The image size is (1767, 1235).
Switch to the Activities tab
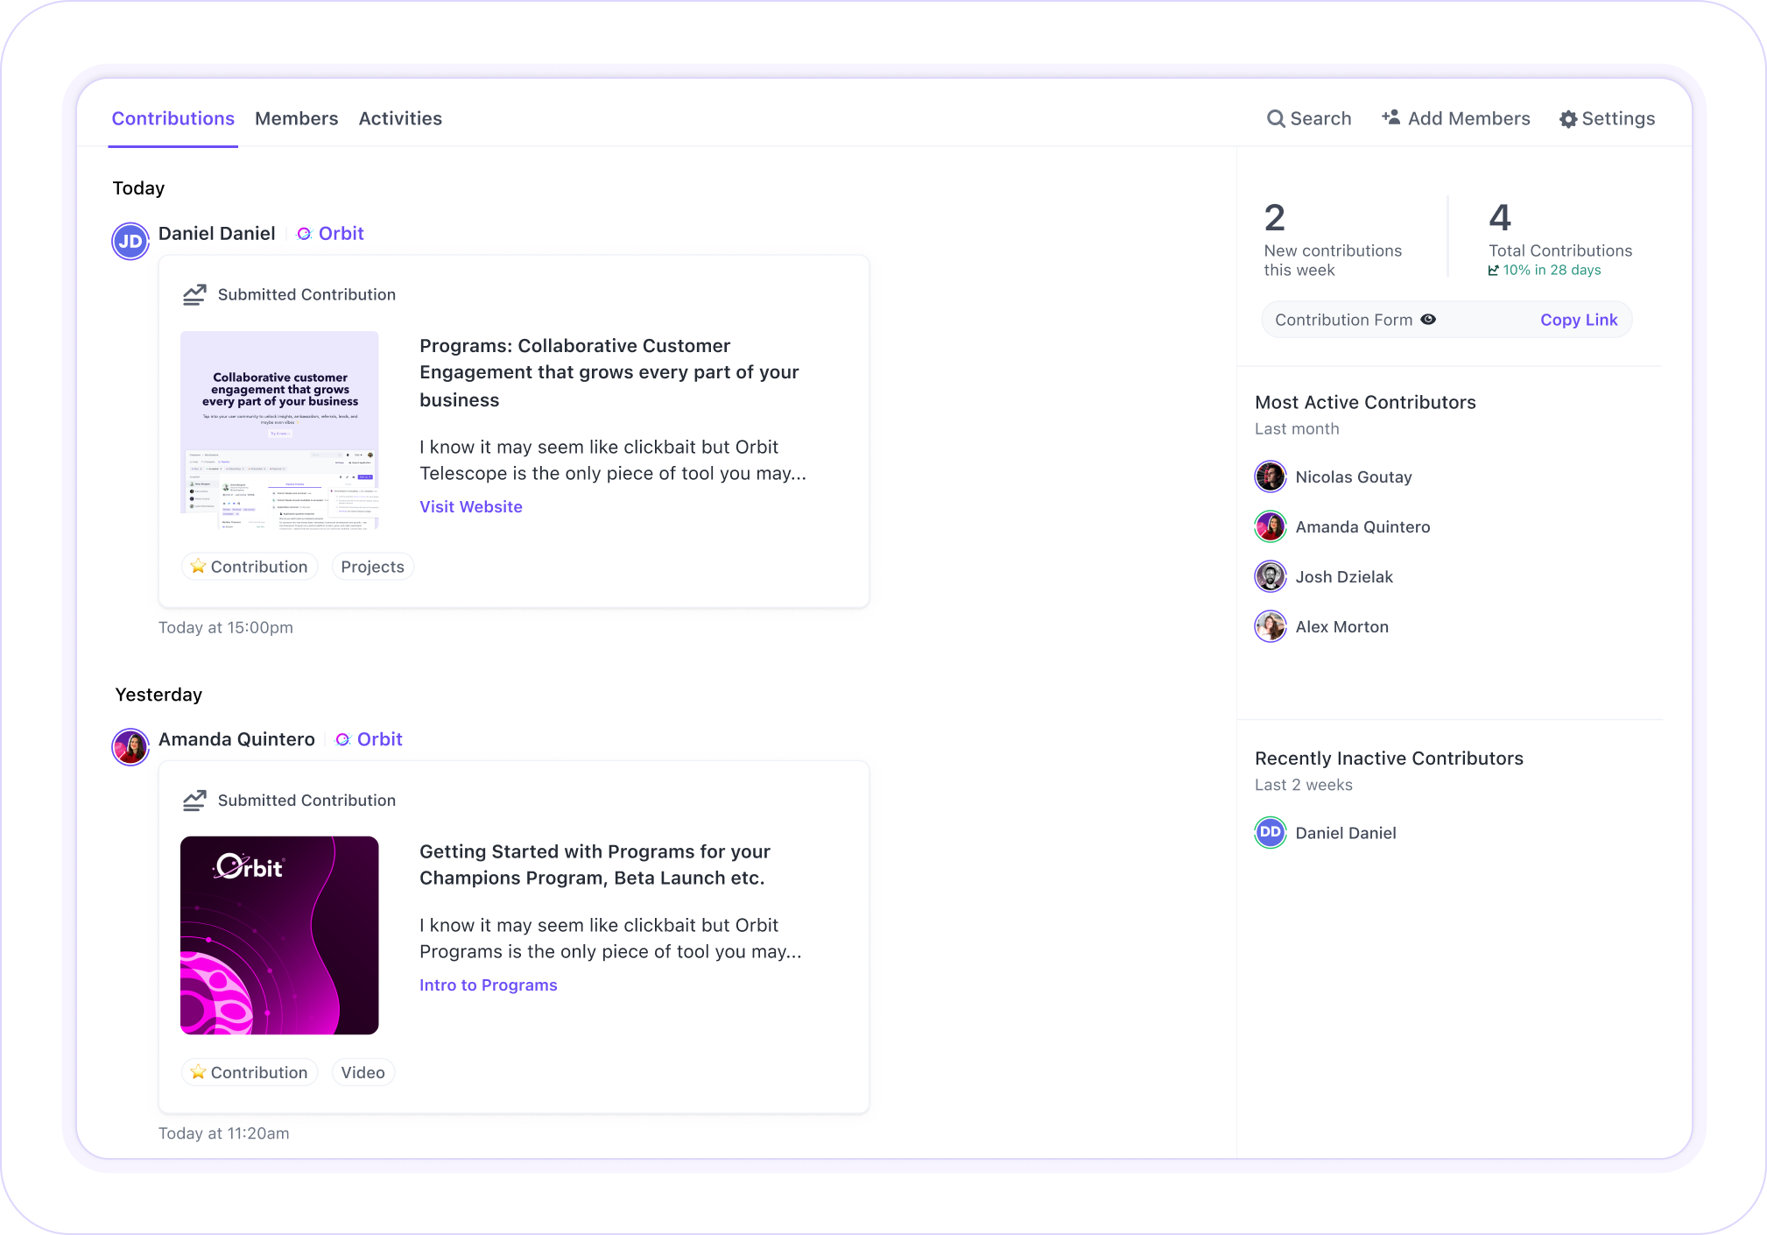click(x=400, y=119)
